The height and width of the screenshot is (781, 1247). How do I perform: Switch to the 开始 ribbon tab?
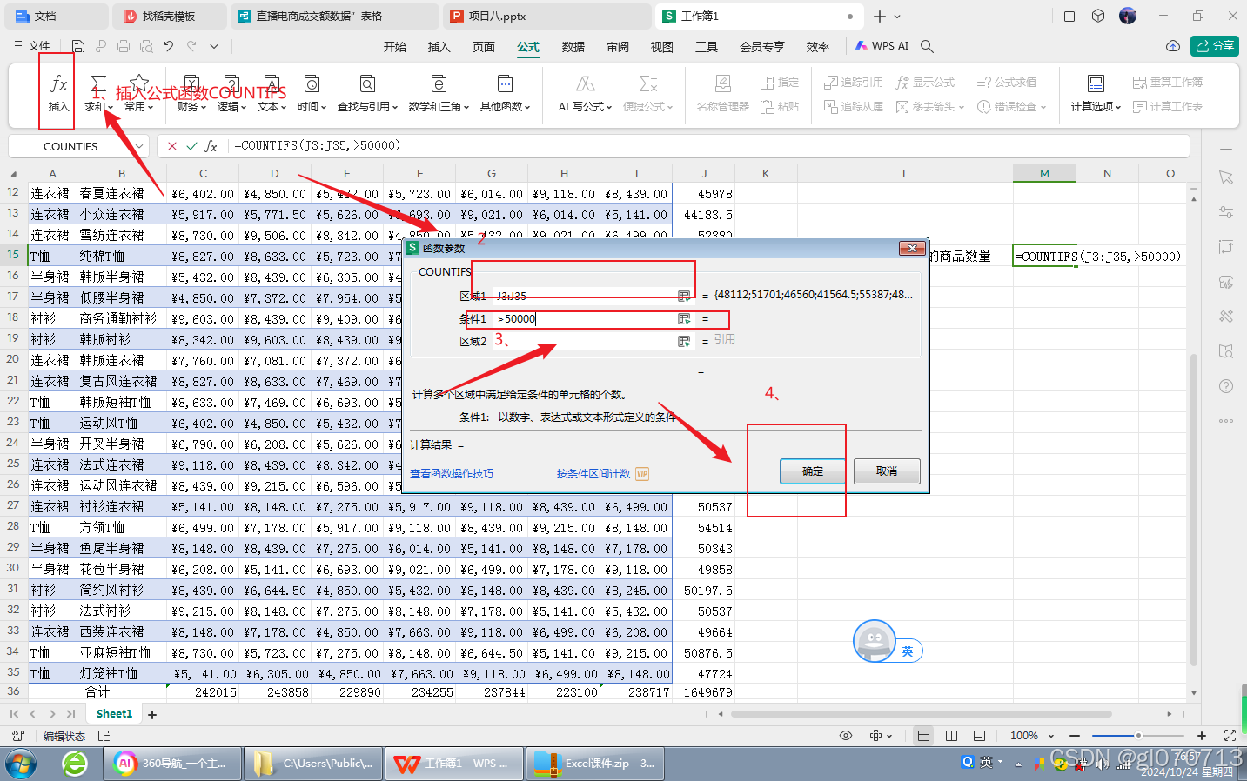coord(395,47)
